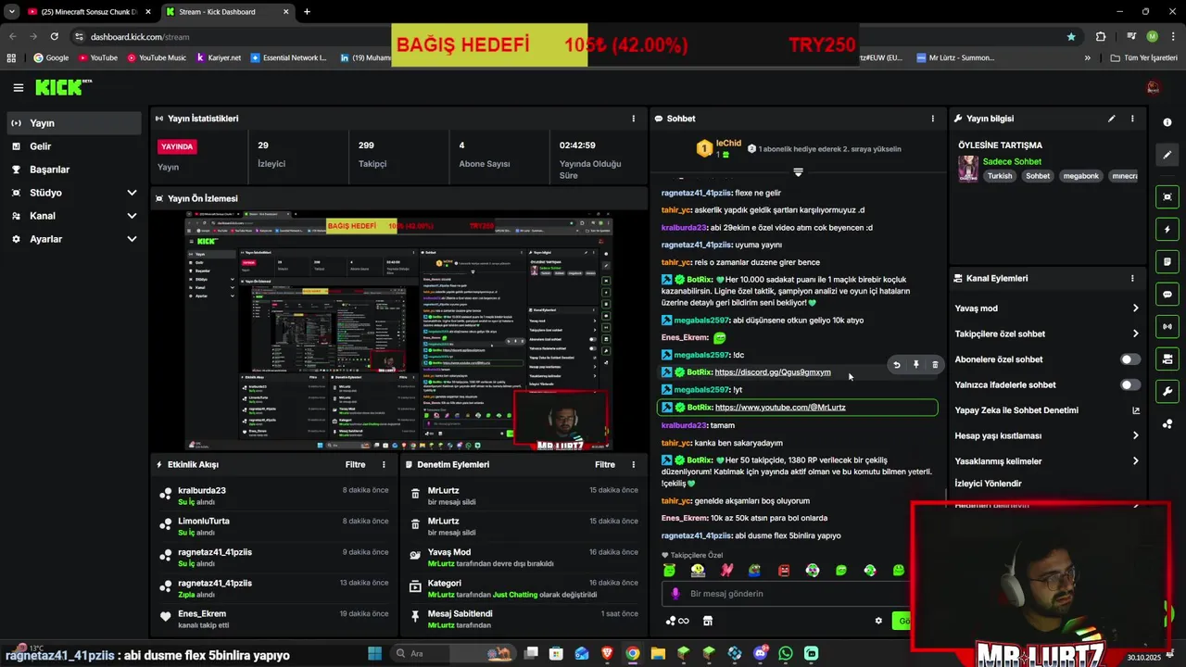
Task: Reload the browser page
Action: tap(55, 36)
